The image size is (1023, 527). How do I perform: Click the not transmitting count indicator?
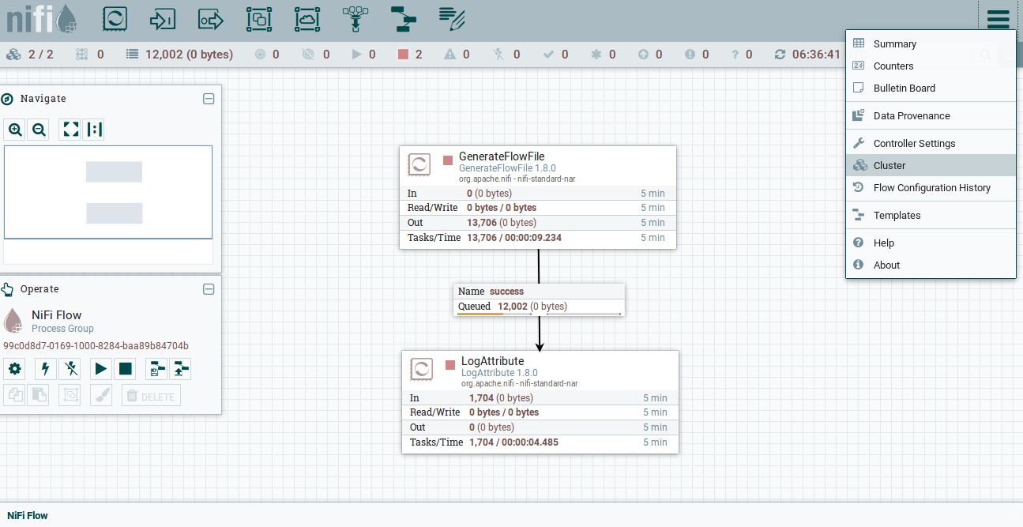pyautogui.click(x=316, y=55)
